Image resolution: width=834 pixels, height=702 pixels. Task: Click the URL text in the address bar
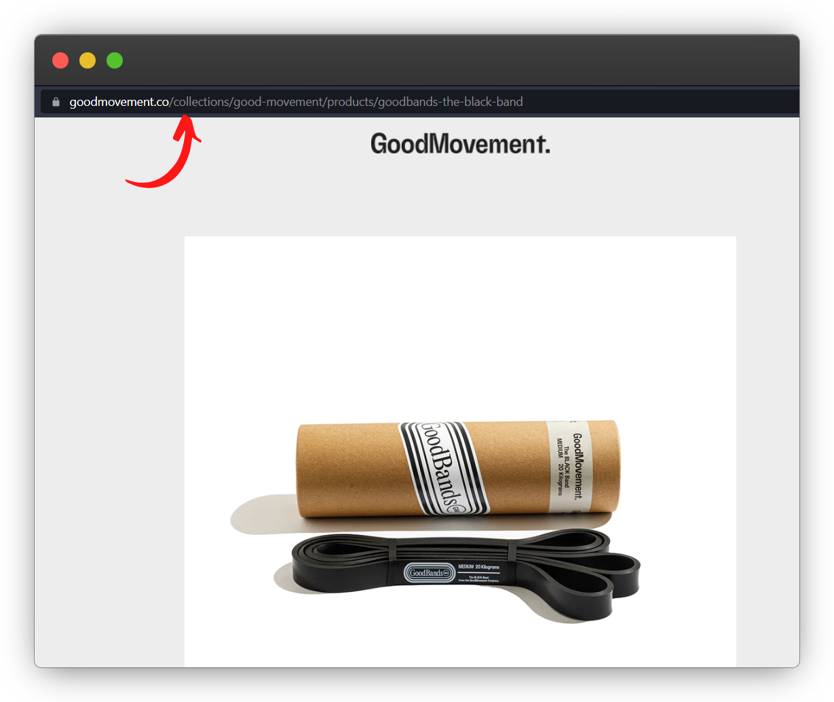pyautogui.click(x=296, y=102)
